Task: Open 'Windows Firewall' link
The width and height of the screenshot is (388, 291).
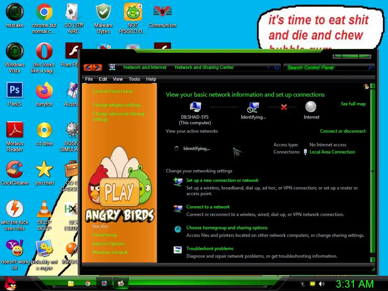Action: point(110,252)
